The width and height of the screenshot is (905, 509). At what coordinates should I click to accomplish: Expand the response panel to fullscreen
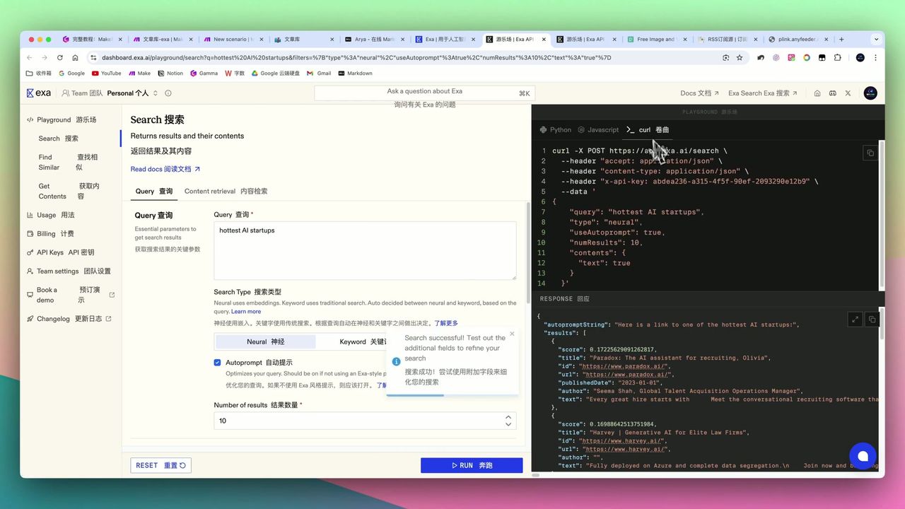pos(855,320)
